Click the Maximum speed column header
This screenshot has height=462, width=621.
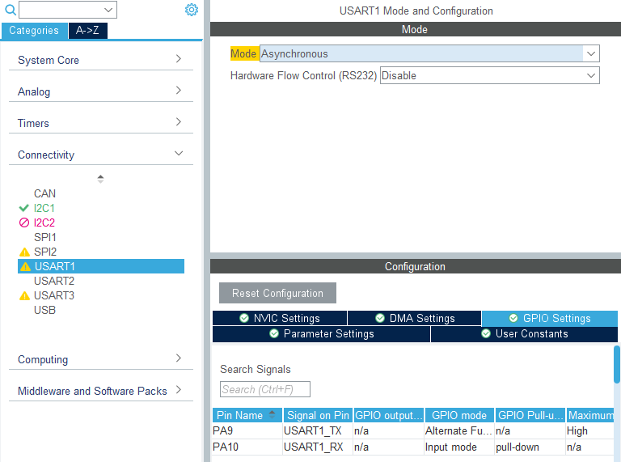[590, 415]
